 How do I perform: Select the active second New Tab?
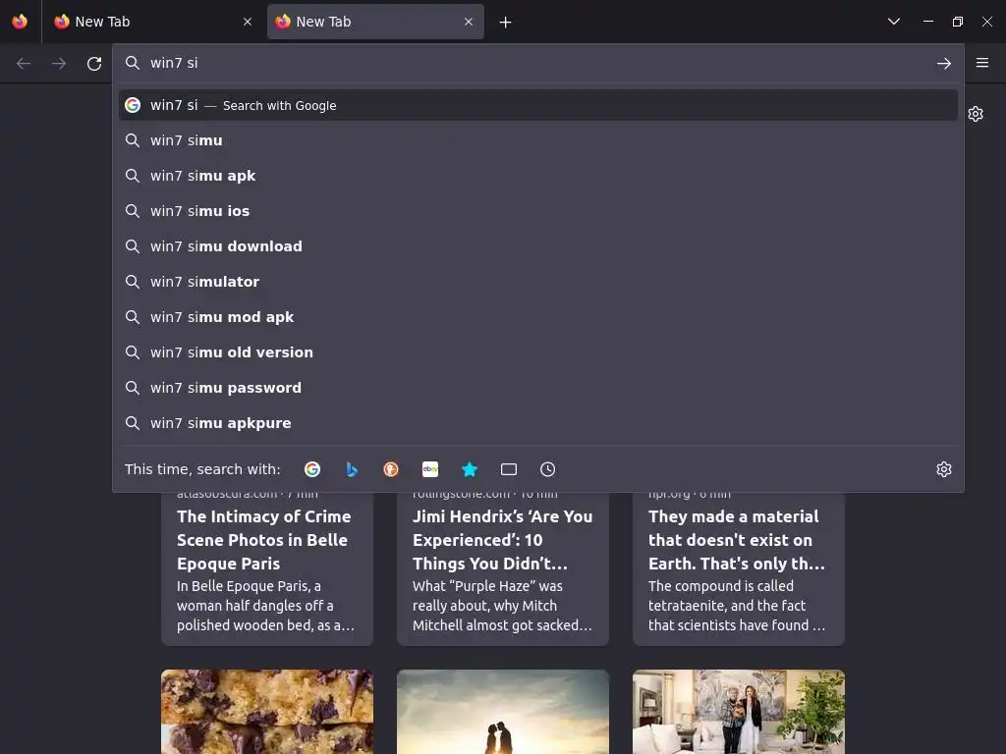(x=375, y=22)
